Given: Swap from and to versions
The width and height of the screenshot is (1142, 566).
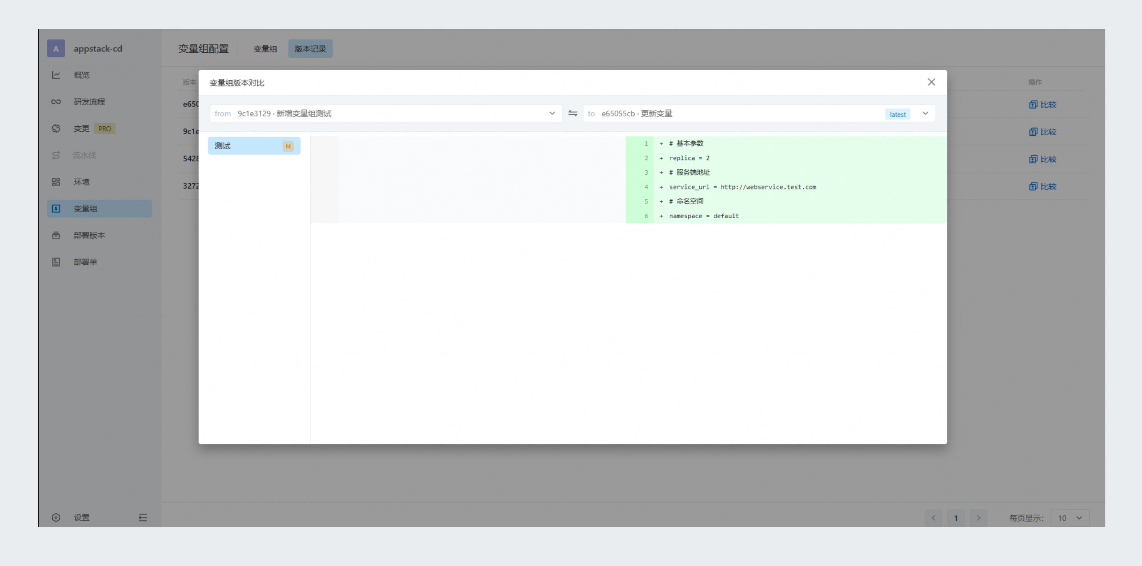Looking at the screenshot, I should 572,113.
